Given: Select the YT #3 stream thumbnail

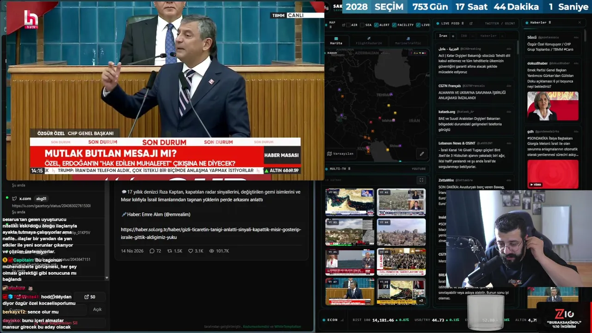Looking at the screenshot, I should 350,232.
